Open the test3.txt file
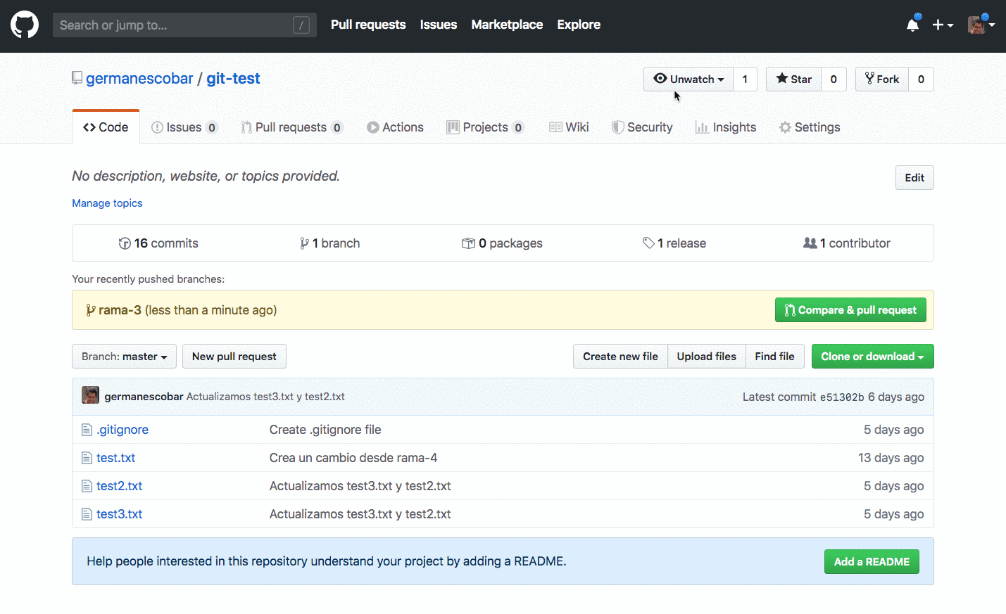1006x614 pixels. pos(119,514)
